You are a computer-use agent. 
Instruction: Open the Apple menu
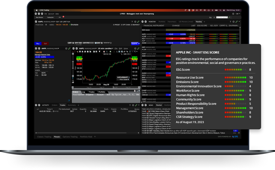pyautogui.click(x=37, y=10)
